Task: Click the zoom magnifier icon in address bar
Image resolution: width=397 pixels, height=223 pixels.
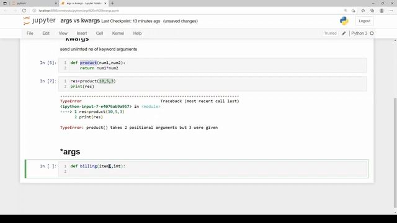Action: (346, 11)
